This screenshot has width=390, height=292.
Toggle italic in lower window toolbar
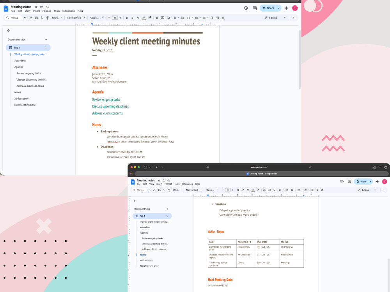(x=243, y=190)
